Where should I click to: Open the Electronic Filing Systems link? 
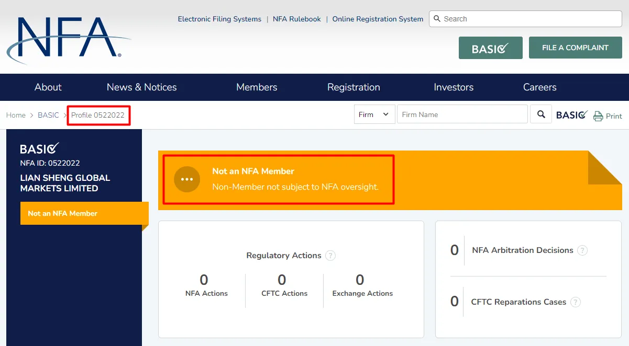(219, 19)
